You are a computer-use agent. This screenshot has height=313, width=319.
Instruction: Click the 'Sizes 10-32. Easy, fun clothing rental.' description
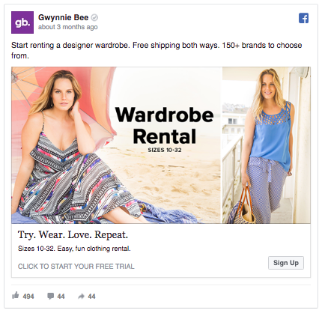tap(74, 249)
